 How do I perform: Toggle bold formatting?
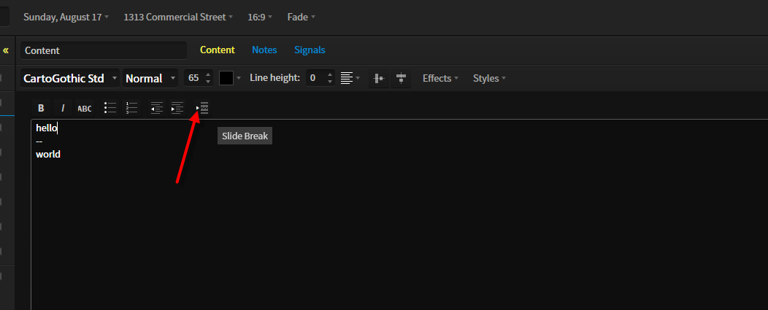41,108
